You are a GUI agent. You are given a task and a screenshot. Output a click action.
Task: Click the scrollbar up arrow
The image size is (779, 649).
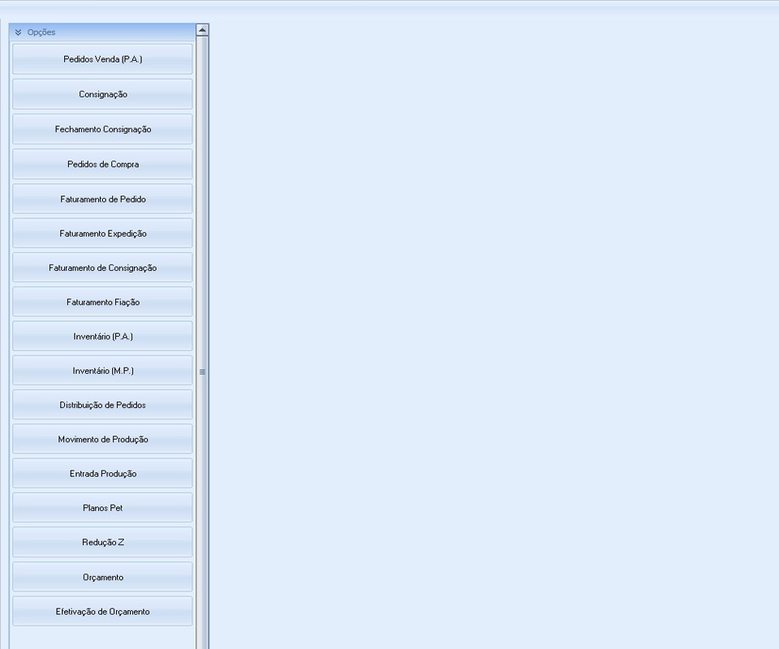pos(202,30)
